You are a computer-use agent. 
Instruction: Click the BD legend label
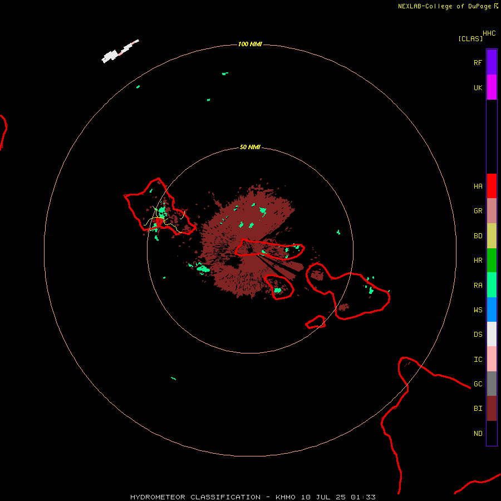[478, 236]
